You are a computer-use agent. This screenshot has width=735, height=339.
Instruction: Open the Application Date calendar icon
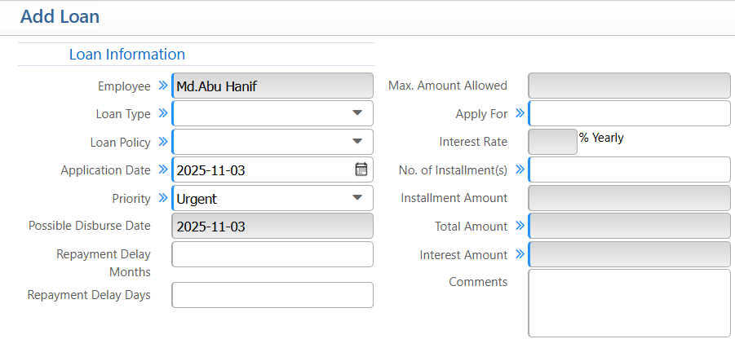click(x=361, y=169)
